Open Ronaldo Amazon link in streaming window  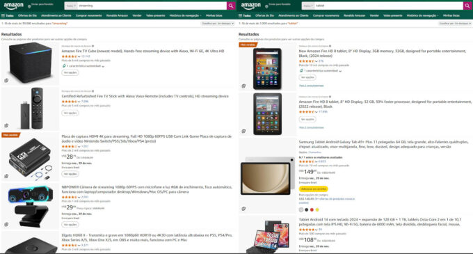[117, 15]
